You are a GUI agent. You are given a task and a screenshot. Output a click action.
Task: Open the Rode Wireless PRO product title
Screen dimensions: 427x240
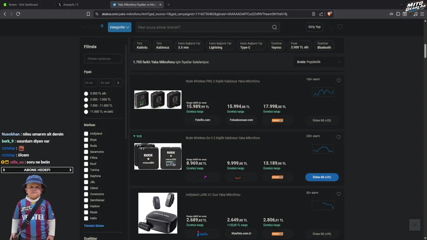coord(223,81)
